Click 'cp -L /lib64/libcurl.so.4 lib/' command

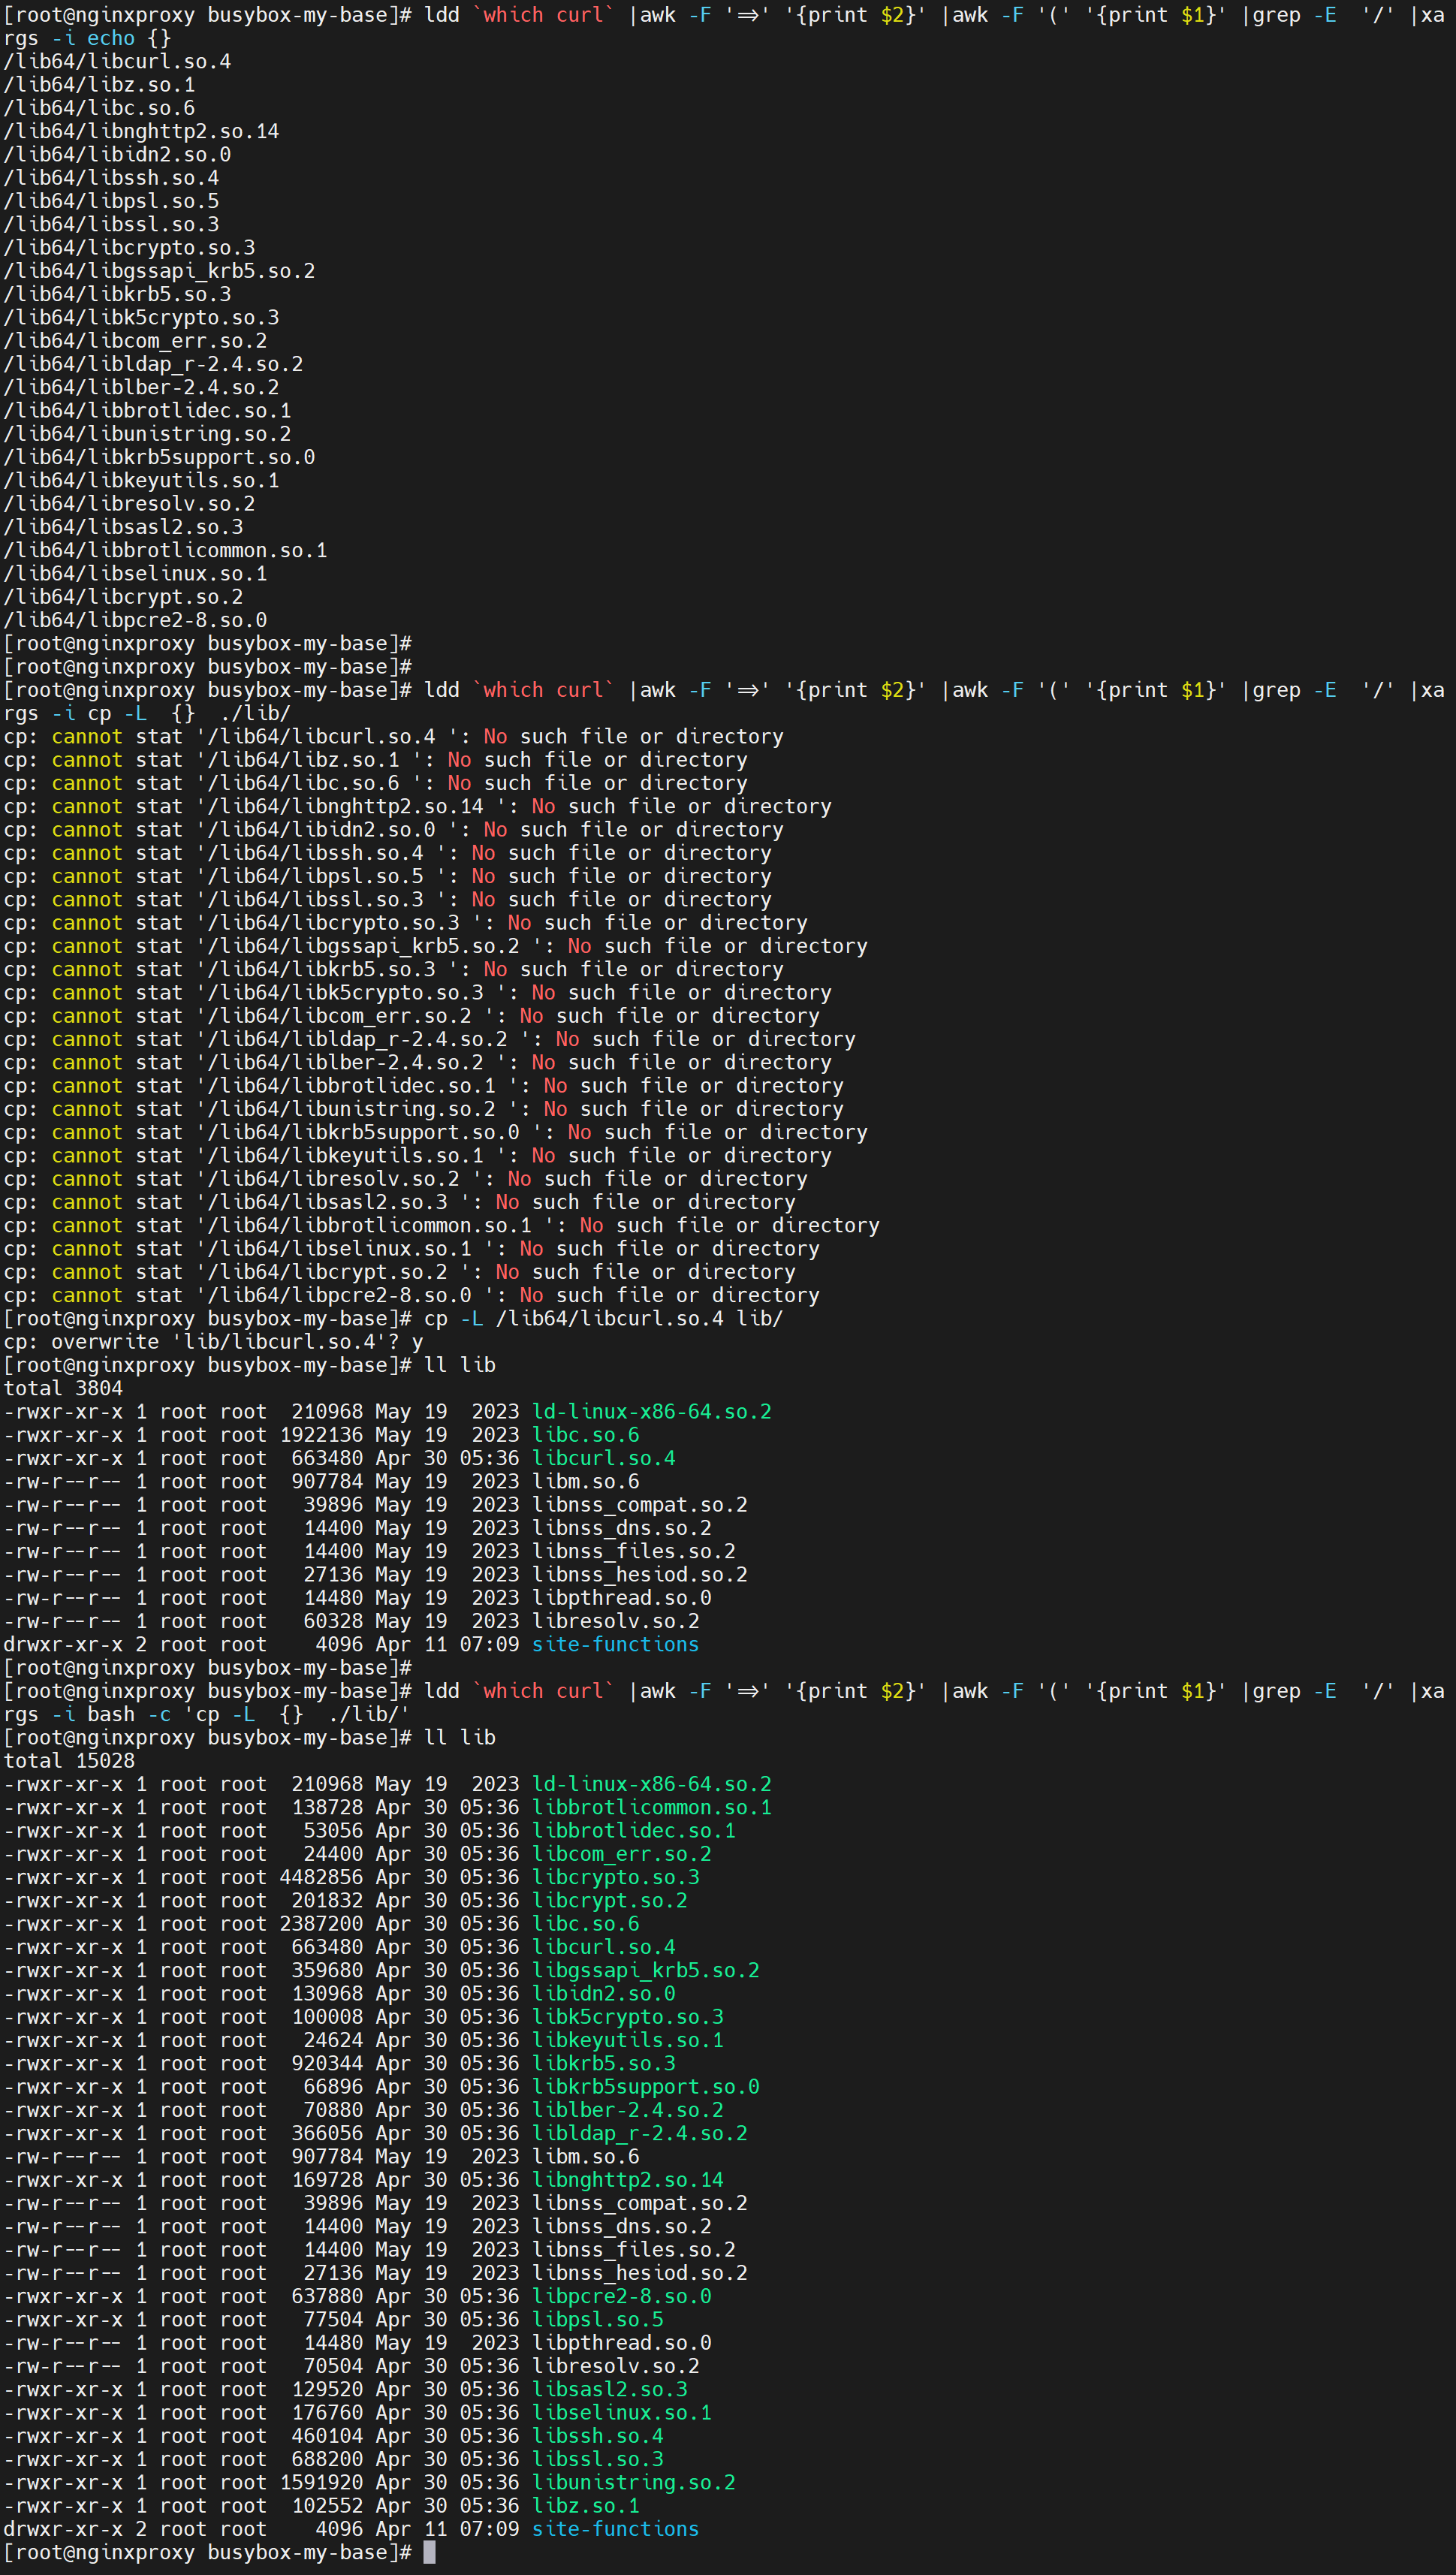(x=603, y=1318)
